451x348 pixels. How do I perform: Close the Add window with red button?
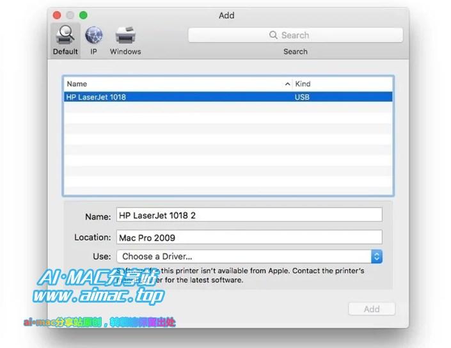57,15
